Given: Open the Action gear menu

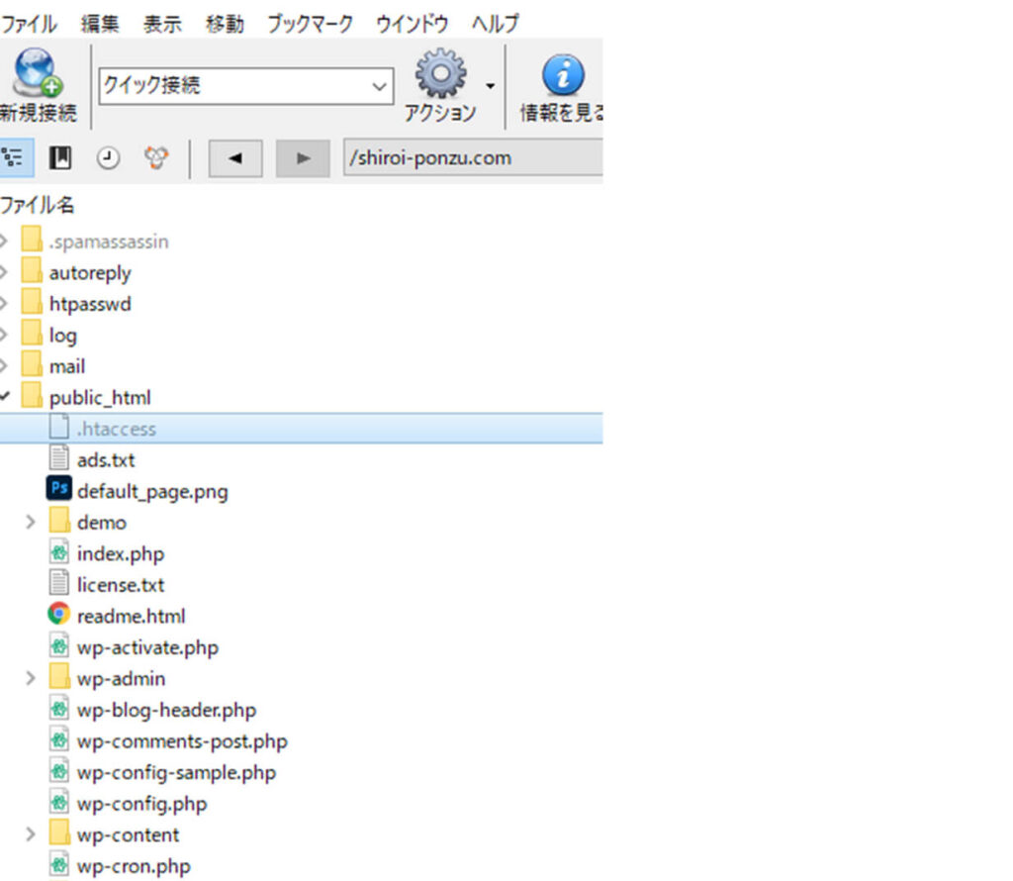Looking at the screenshot, I should pos(440,74).
